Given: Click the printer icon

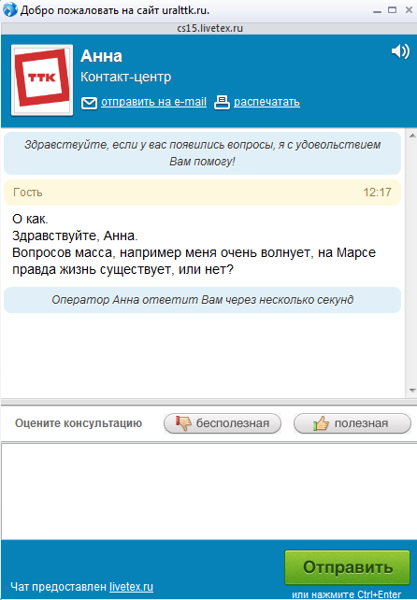Looking at the screenshot, I should tap(222, 103).
